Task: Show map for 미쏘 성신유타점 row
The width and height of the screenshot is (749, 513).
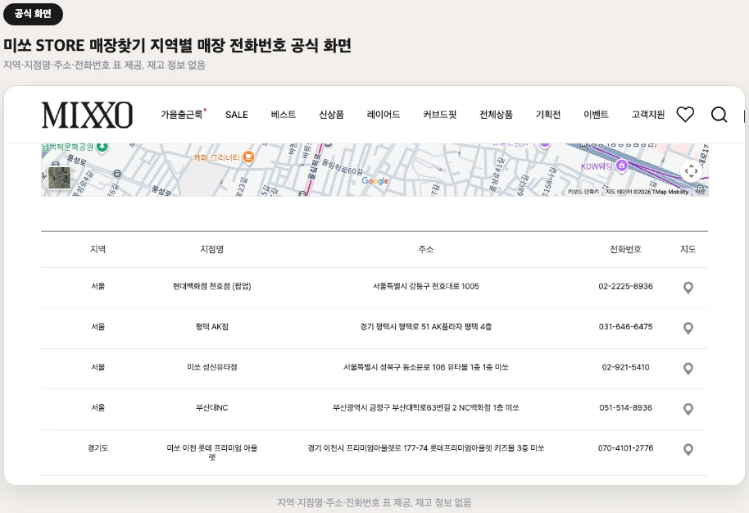Action: tap(688, 368)
